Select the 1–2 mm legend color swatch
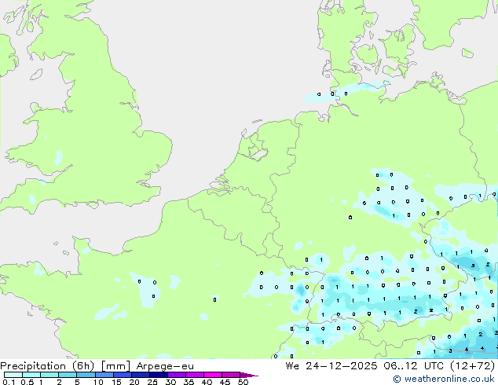This screenshot has height=385, width=498. [x=49, y=375]
